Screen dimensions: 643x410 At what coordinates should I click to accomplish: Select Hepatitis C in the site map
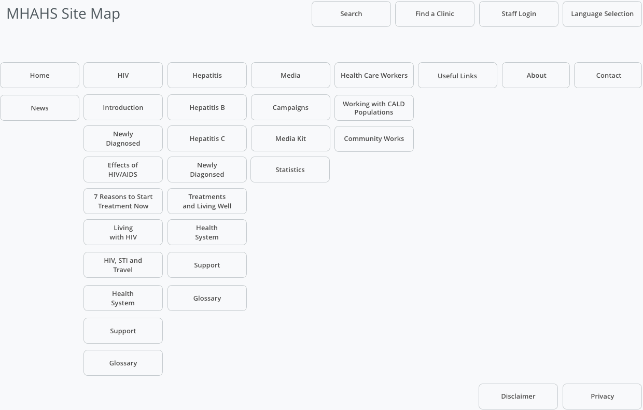coord(207,139)
